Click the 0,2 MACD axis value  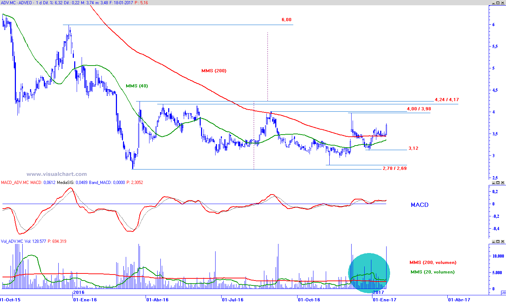[x=495, y=192]
